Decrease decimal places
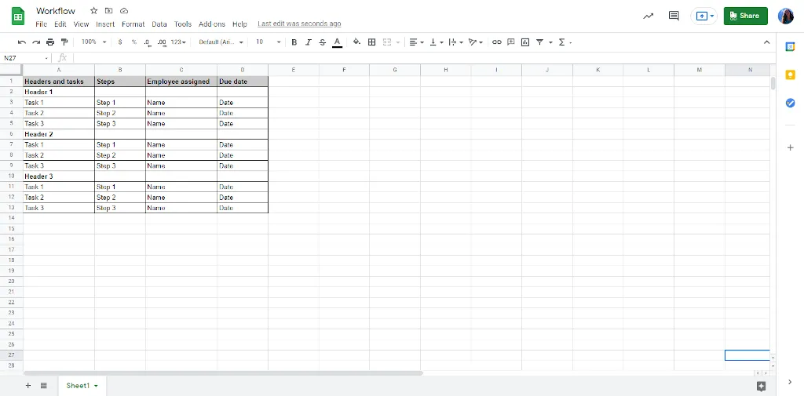This screenshot has width=804, height=396. (147, 42)
